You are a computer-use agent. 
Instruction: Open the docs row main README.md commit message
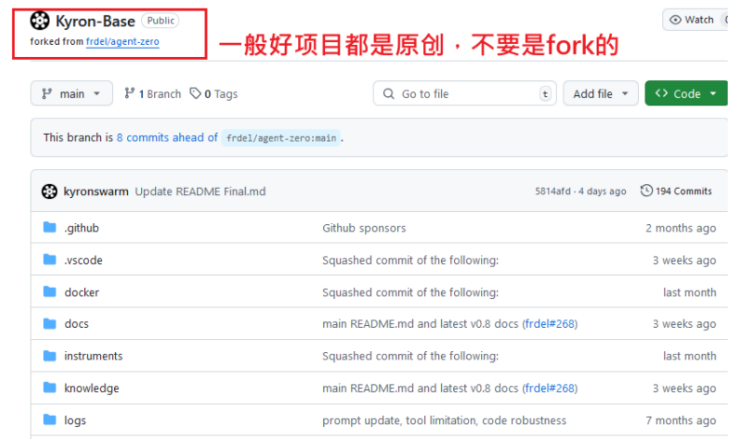pyautogui.click(x=420, y=324)
